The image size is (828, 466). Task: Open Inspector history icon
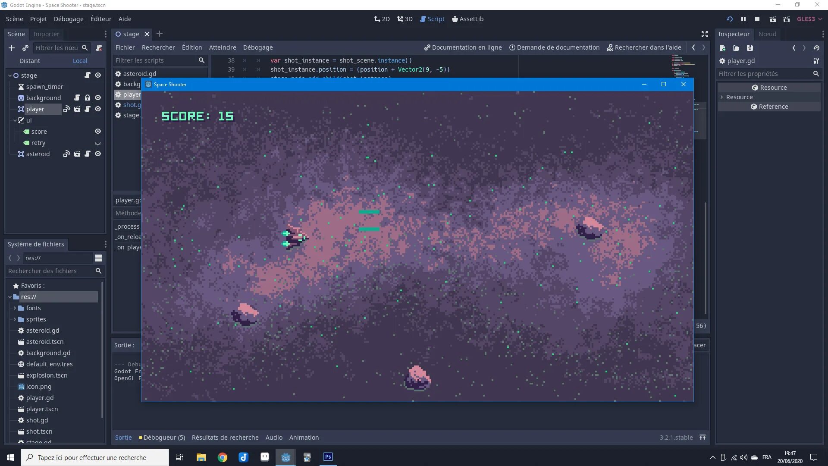816,48
